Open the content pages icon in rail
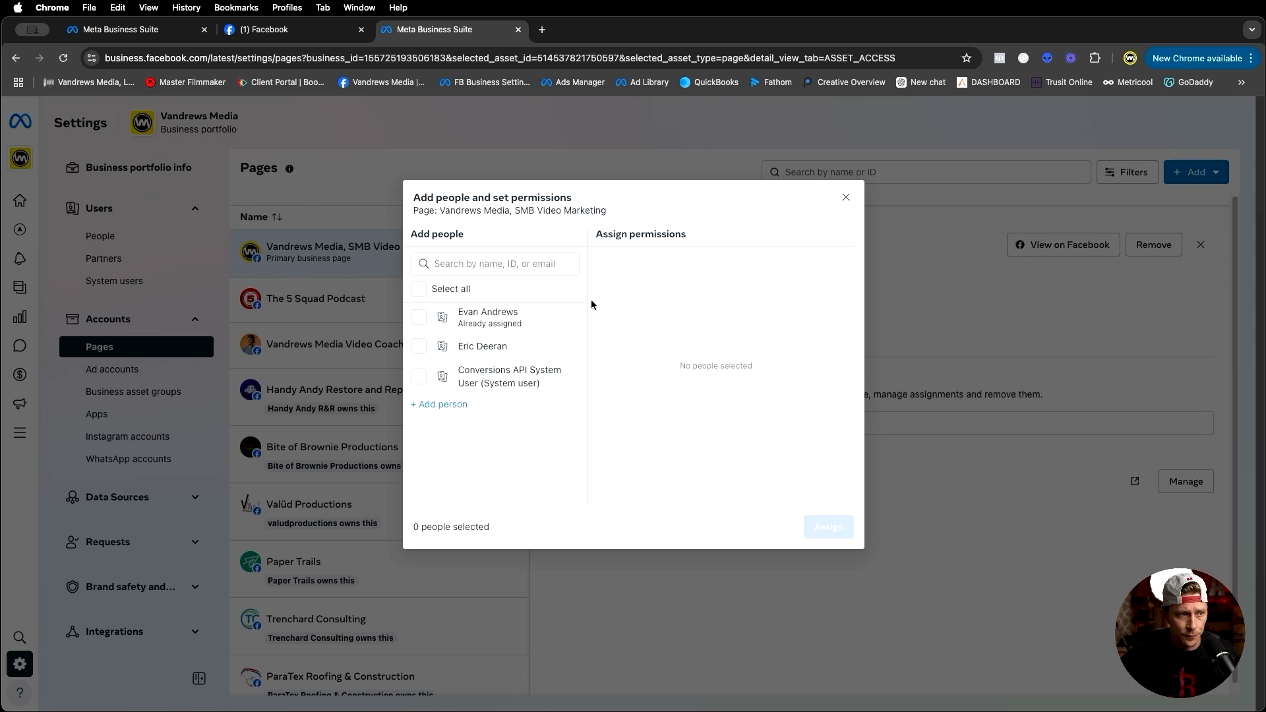This screenshot has height=712, width=1266. click(20, 287)
